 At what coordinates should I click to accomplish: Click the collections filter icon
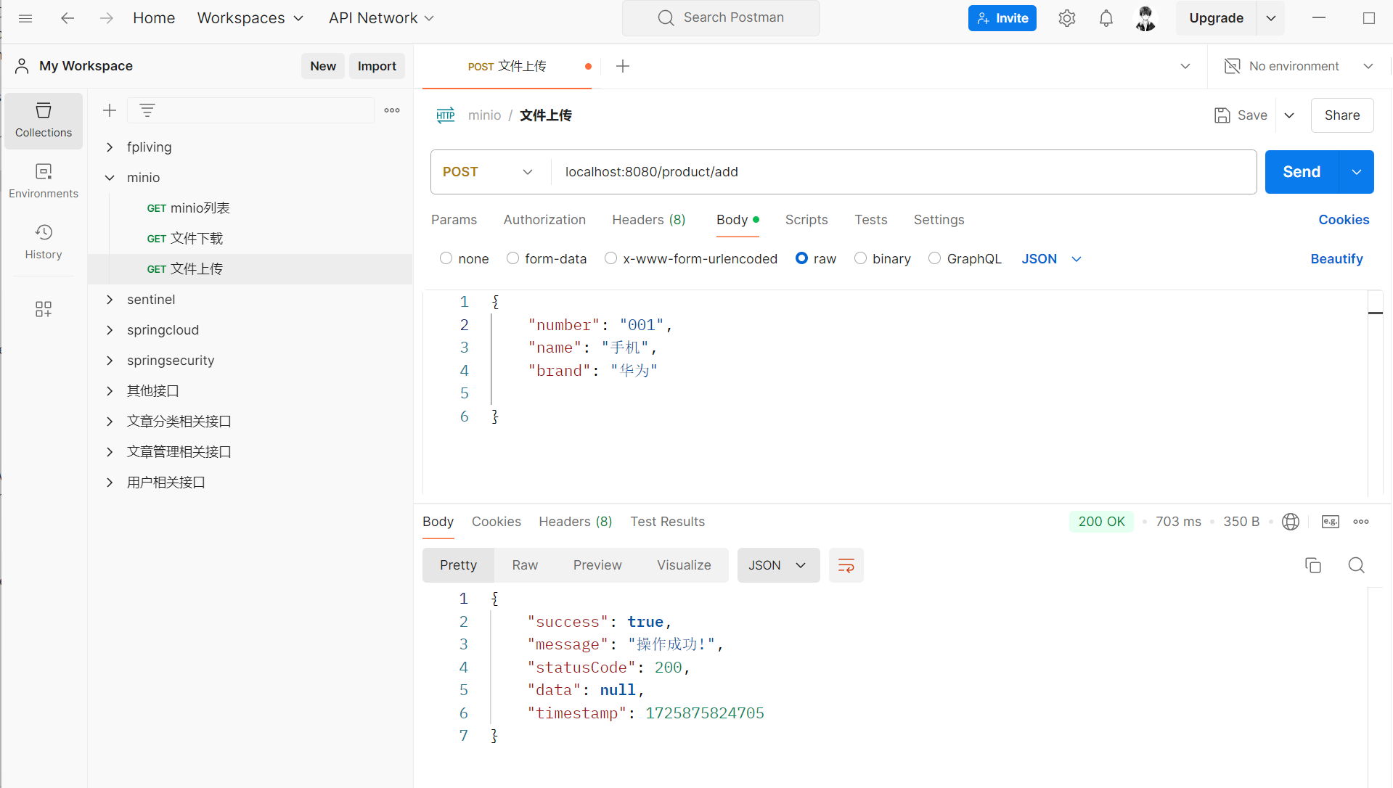click(147, 110)
